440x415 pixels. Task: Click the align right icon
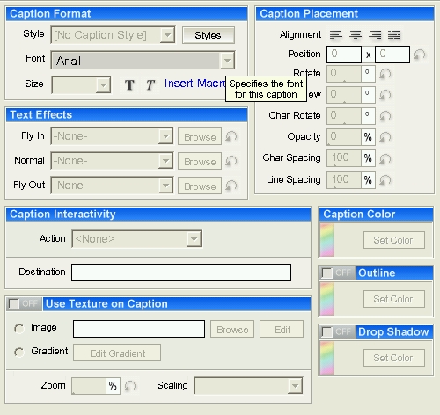pyautogui.click(x=375, y=35)
